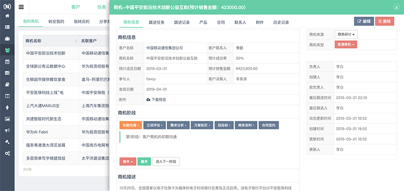The image size is (404, 191).
Task: Open the 多层简单写字楼建筑结 row
Action: point(45,158)
